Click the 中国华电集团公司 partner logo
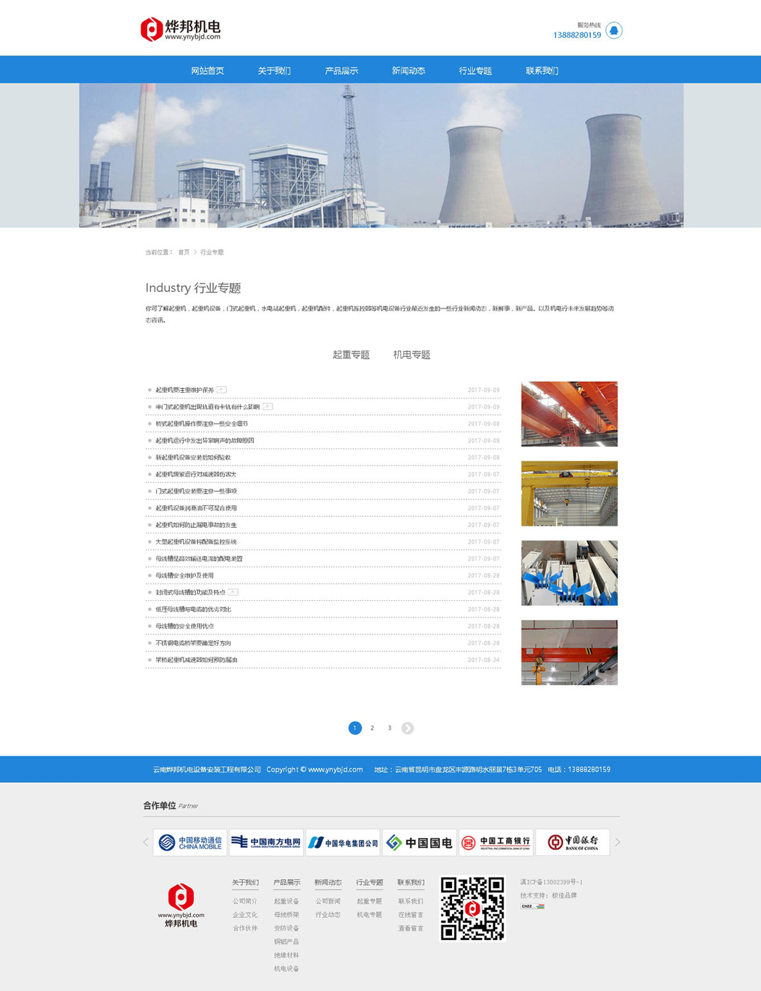 coord(343,842)
